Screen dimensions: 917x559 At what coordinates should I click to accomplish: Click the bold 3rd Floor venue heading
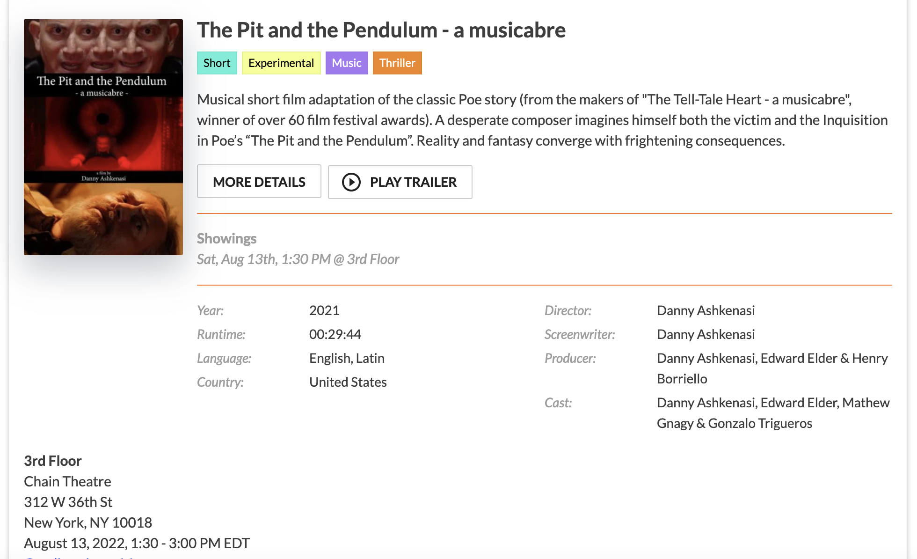coord(53,461)
